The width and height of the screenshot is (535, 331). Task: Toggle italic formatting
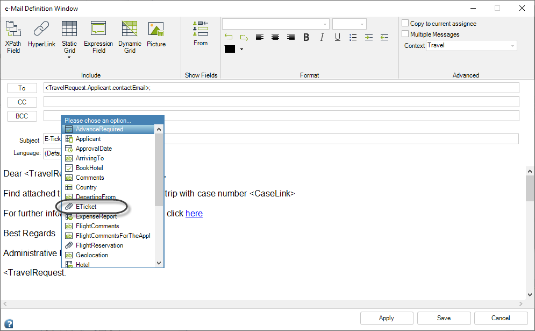pyautogui.click(x=322, y=37)
